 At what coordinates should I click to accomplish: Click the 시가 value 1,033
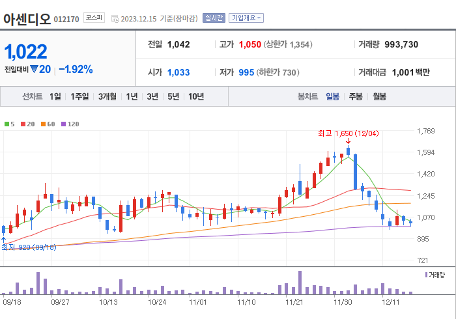pos(178,72)
